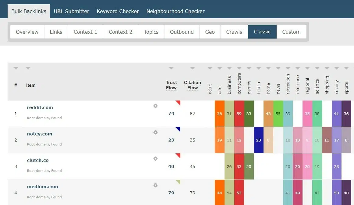Sort by arts topic column arrow

[219, 68]
